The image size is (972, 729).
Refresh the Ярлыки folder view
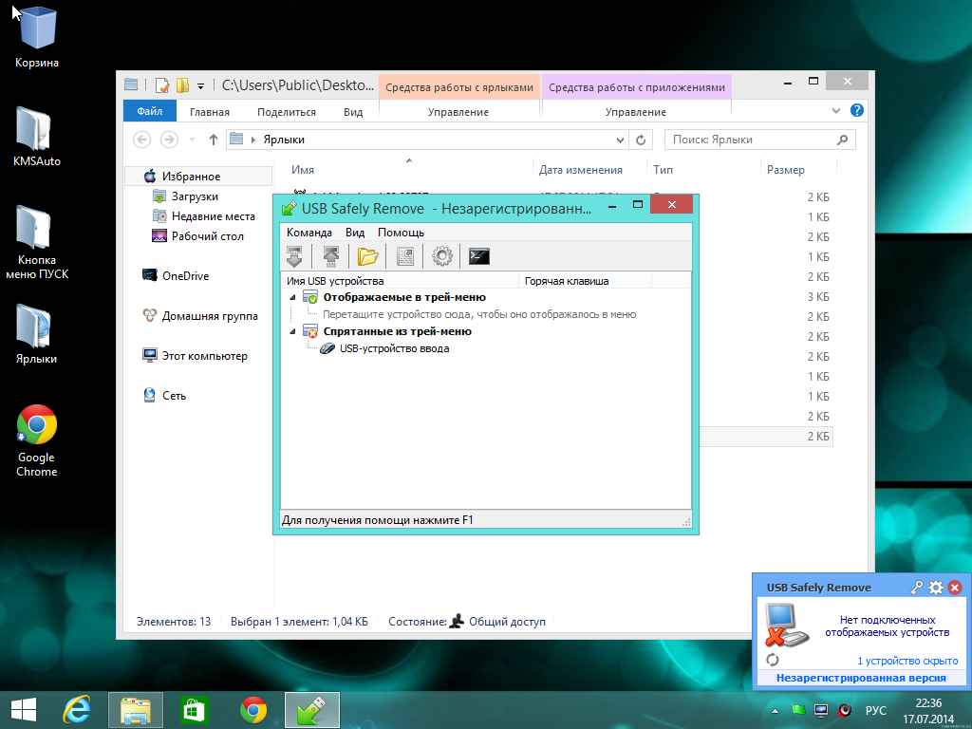(x=641, y=140)
